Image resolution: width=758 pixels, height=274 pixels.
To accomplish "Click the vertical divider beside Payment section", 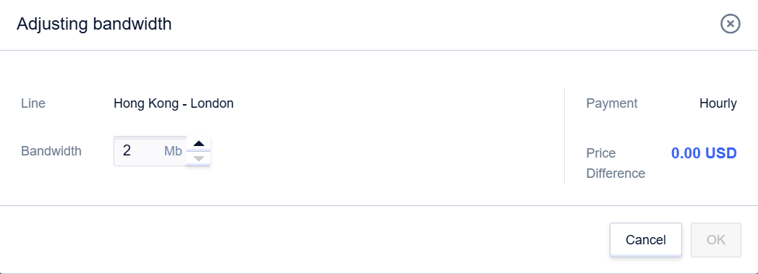I will (x=565, y=136).
